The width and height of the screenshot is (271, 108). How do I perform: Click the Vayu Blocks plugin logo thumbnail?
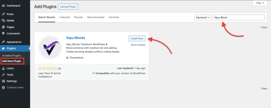click(50, 48)
